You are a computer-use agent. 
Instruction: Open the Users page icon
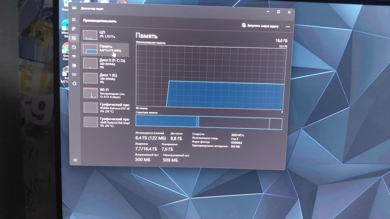pyautogui.click(x=74, y=65)
